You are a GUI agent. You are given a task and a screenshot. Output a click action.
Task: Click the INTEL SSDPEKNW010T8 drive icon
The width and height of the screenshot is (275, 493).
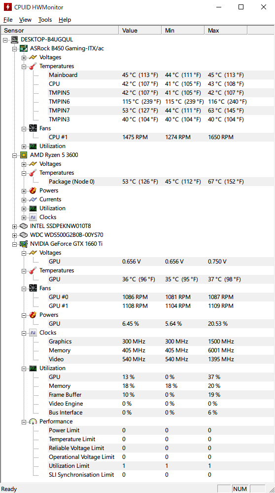24,226
